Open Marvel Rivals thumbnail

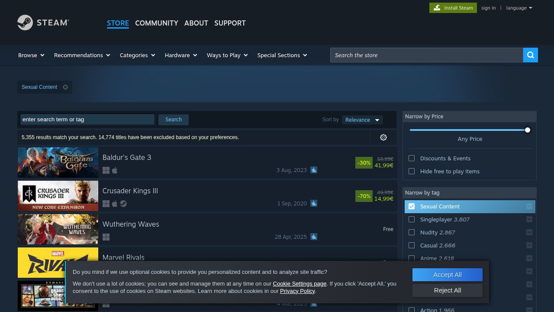pos(58,263)
